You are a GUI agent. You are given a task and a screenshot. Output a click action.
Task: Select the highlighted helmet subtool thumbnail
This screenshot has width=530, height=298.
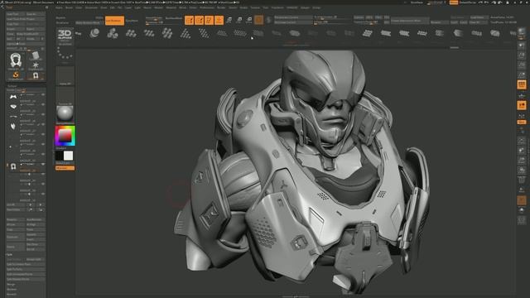(13, 166)
